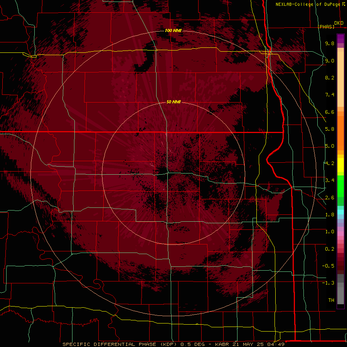
Task: Click the [PHAS] units label
Action: click(326, 27)
